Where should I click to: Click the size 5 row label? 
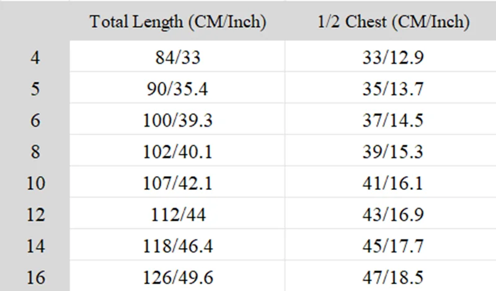(35, 89)
